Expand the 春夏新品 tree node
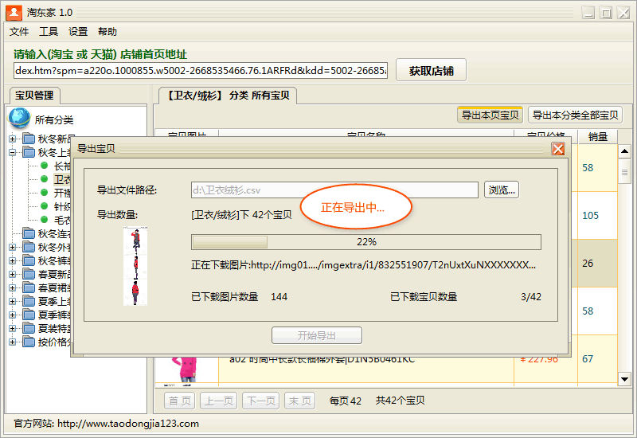 (13, 274)
